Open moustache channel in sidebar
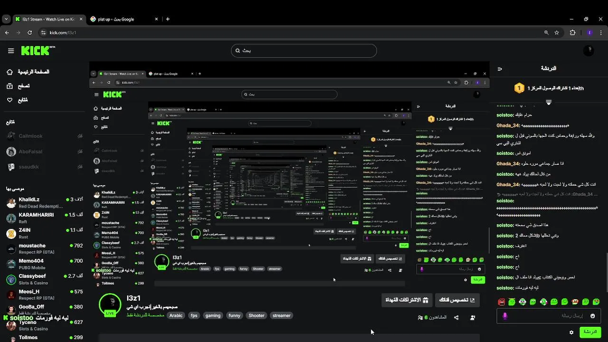The height and width of the screenshot is (342, 608). [x=45, y=249]
